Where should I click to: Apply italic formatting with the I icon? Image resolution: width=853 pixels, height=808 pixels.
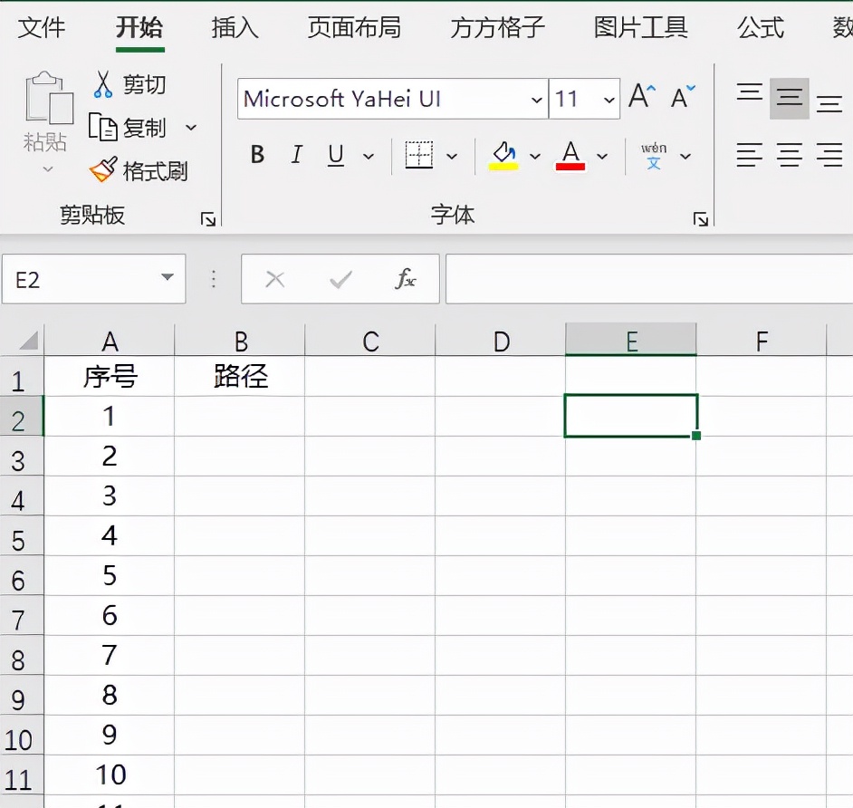coord(296,155)
